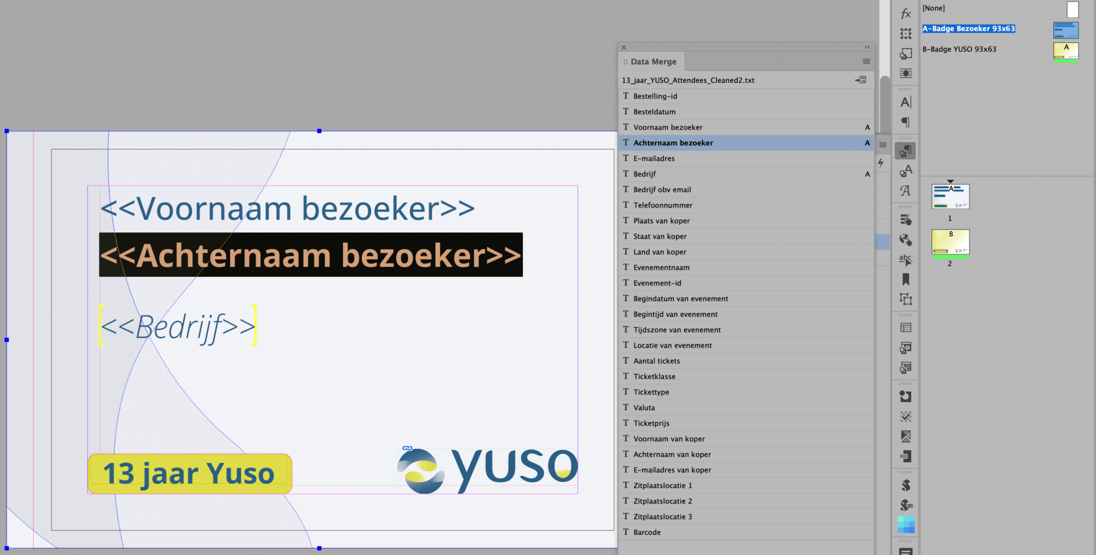Insert the Barcode data field
This screenshot has width=1096, height=555.
[647, 532]
